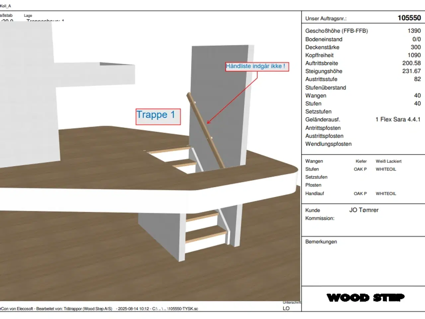425x319 pixels.
Task: Click the 'Bemerkungen' heading
Action: pyautogui.click(x=321, y=242)
